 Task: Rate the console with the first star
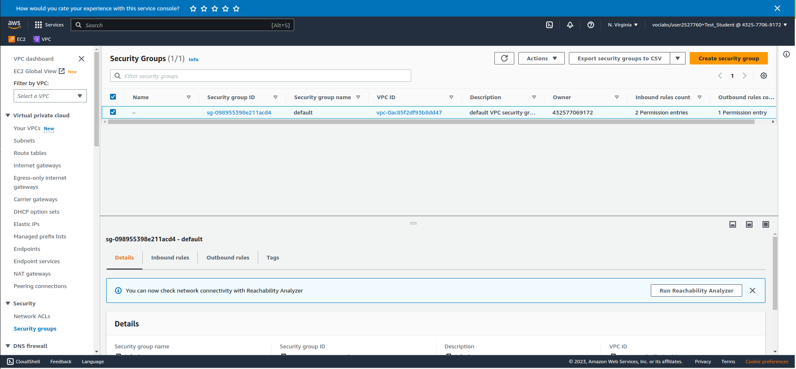(x=193, y=9)
